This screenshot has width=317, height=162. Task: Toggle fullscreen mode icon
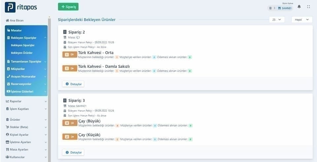(x=308, y=7)
